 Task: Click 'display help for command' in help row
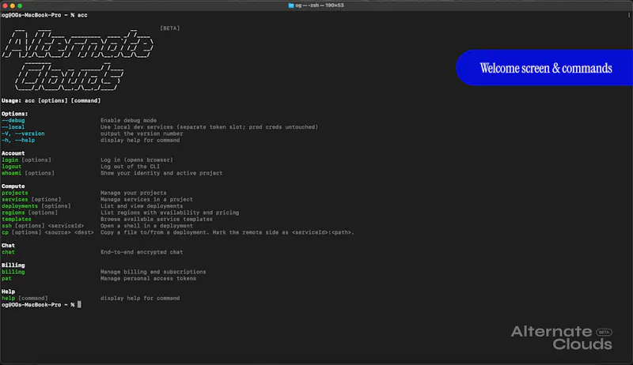pyautogui.click(x=140, y=298)
